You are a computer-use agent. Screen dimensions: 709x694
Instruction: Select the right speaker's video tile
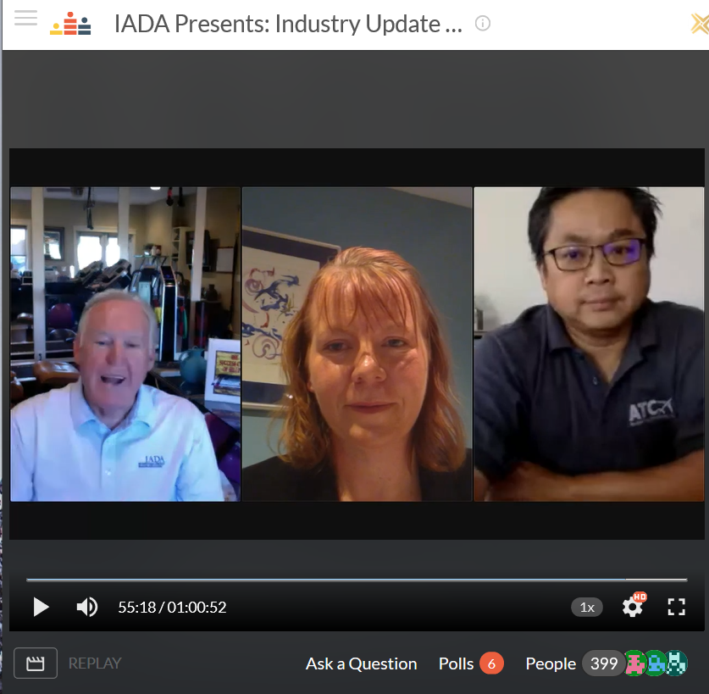tap(588, 344)
